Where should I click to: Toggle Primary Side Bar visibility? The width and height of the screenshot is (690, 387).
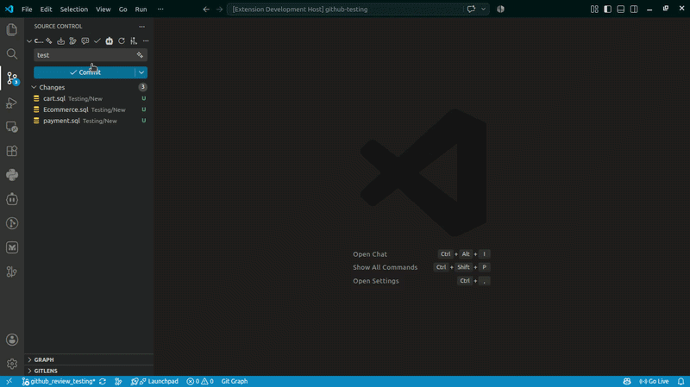pos(608,9)
